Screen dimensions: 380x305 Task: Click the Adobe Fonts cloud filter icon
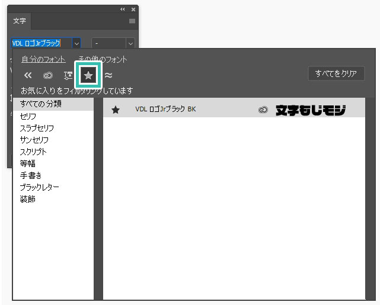[48, 75]
